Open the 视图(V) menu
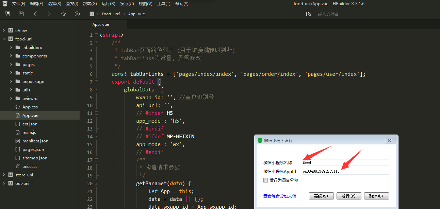Image resolution: width=440 pixels, height=209 pixels. (145, 4)
